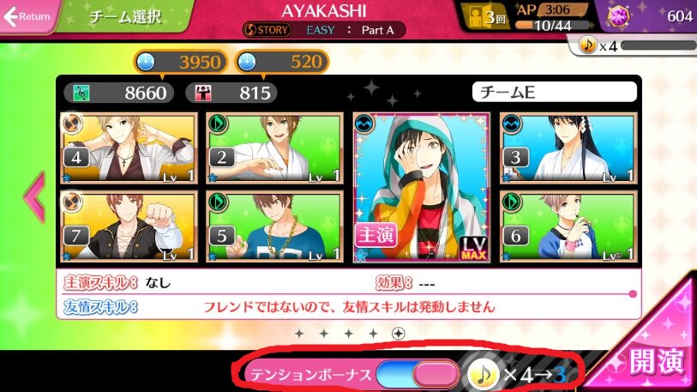Tap the blue clock icon beside 520
The width and height of the screenshot is (697, 392).
coord(247,62)
